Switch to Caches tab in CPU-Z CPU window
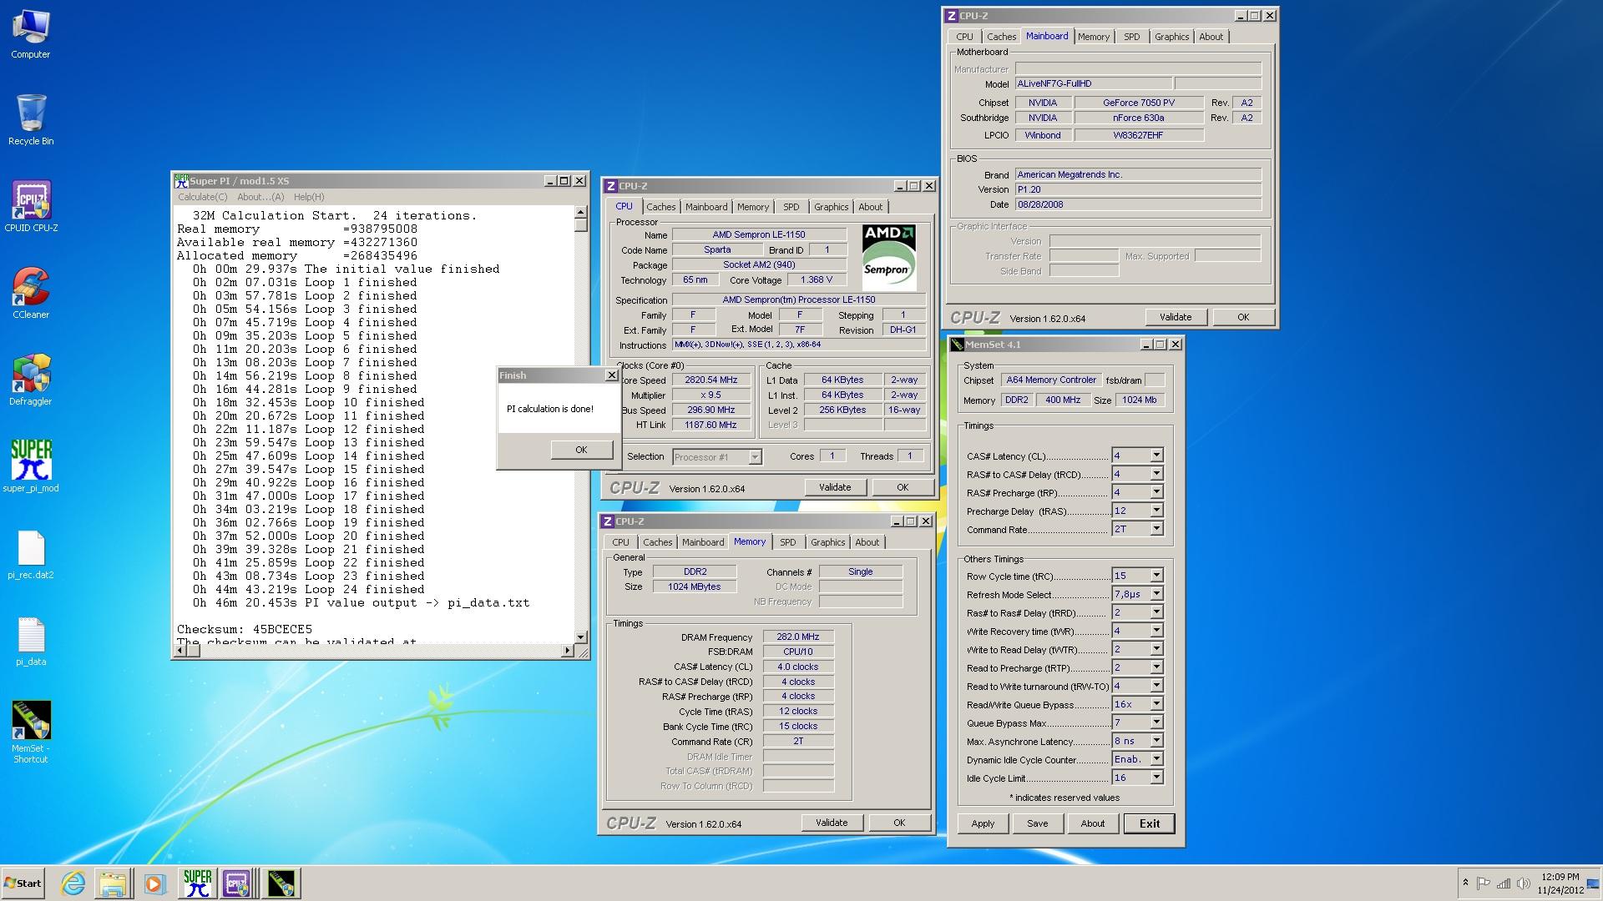1603x901 pixels. (x=660, y=207)
